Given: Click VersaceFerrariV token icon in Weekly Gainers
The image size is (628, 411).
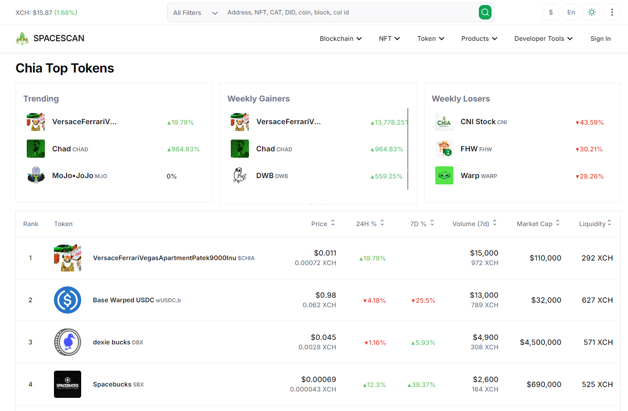Looking at the screenshot, I should click(x=240, y=122).
